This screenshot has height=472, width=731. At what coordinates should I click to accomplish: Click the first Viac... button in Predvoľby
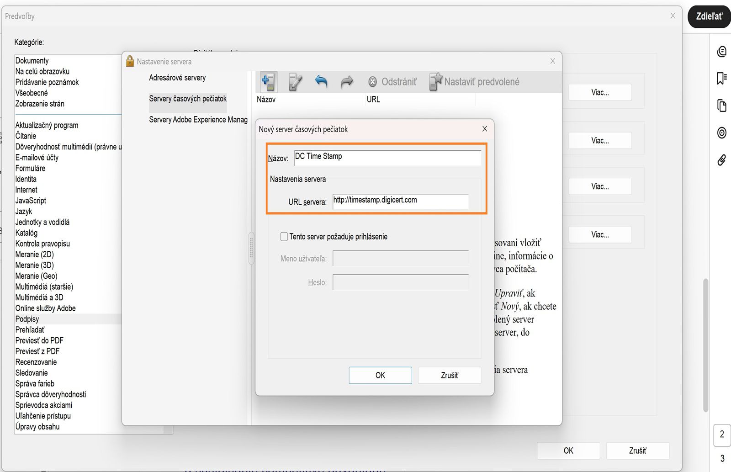600,92
